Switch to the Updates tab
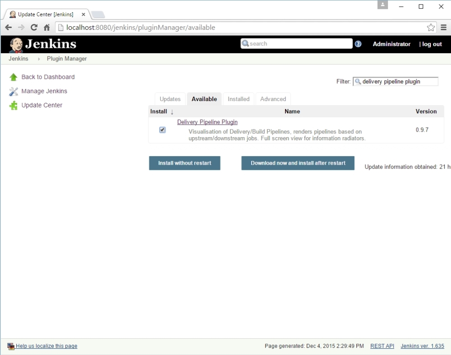The image size is (451, 355). click(170, 99)
